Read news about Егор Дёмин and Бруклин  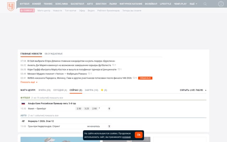click(x=71, y=61)
